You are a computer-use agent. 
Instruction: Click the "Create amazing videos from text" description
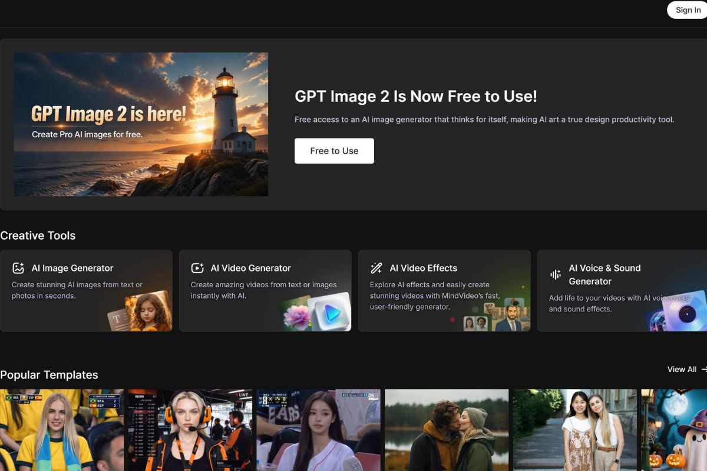264,290
